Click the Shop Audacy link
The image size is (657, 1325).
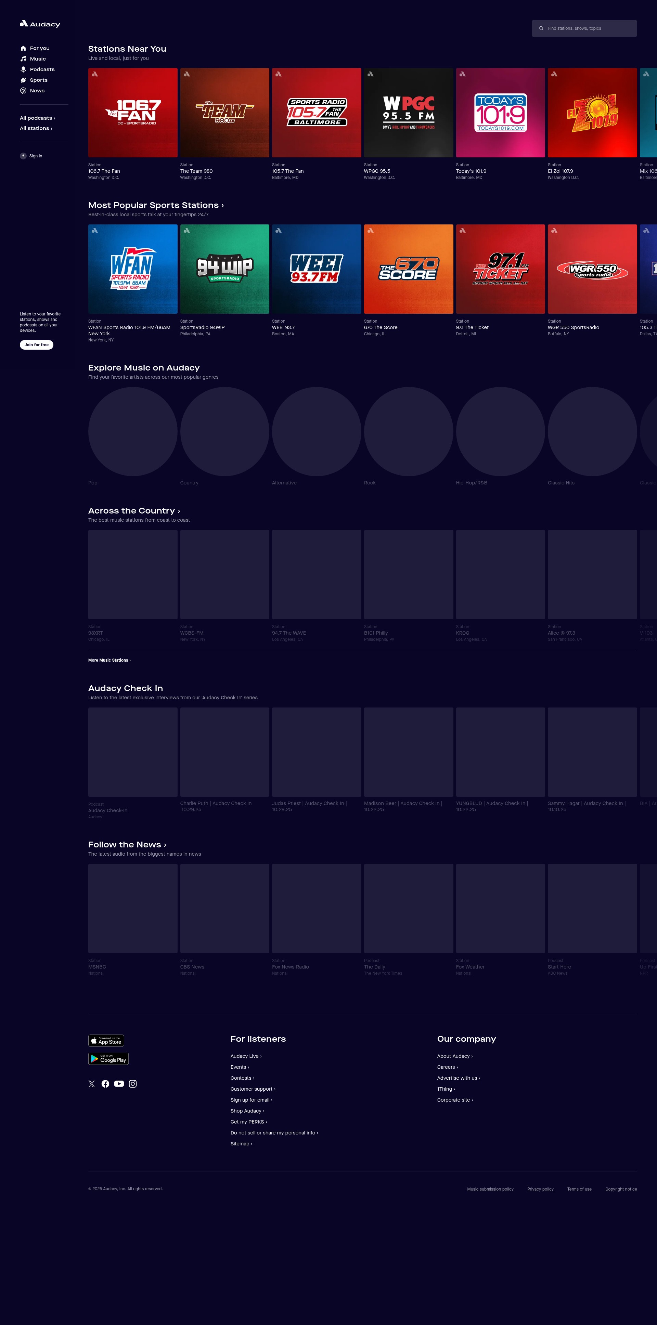coord(247,1111)
